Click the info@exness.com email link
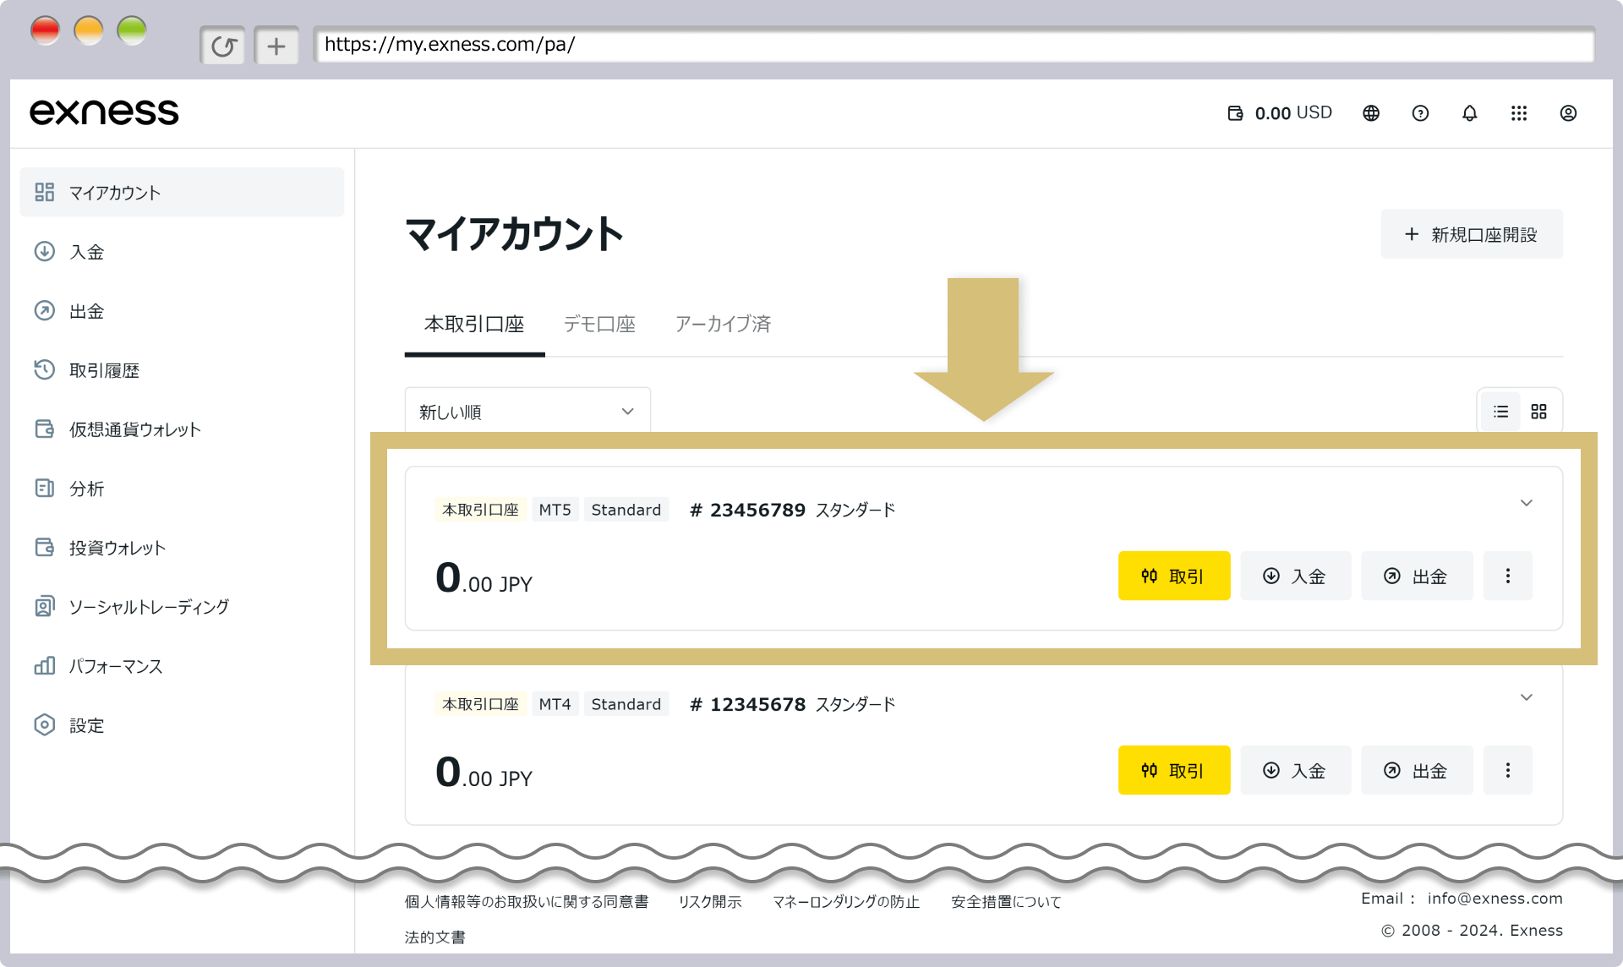 pos(1495,899)
